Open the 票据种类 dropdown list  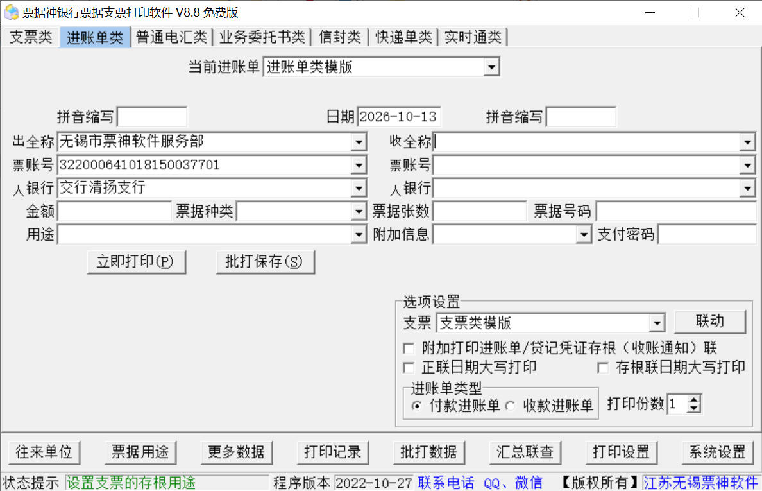[359, 211]
